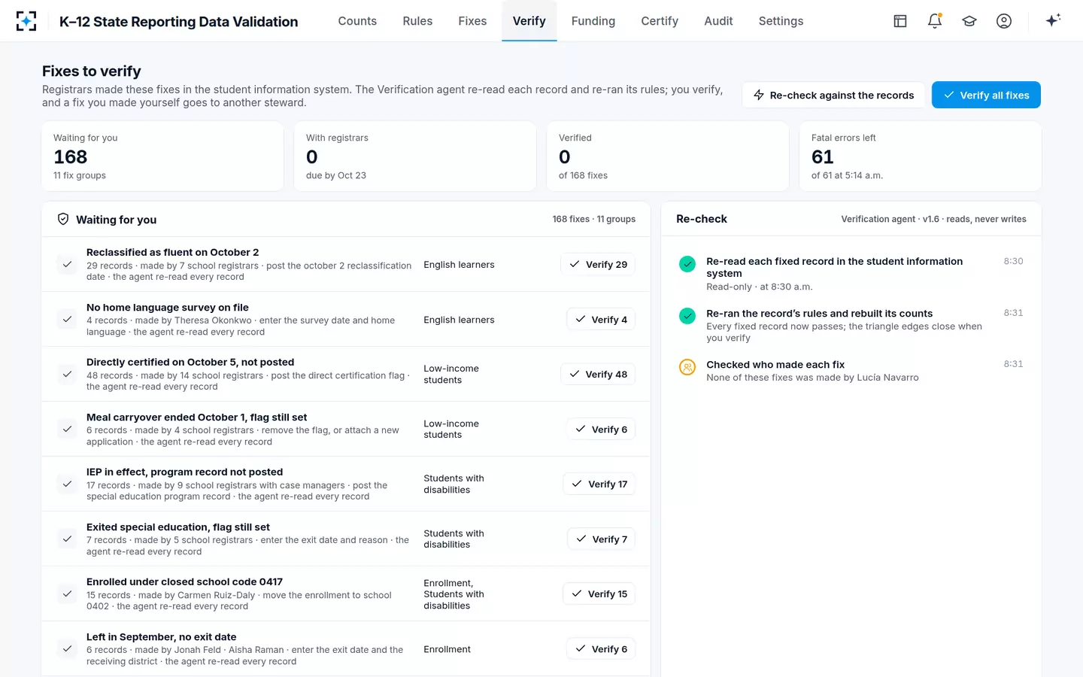The width and height of the screenshot is (1083, 677).
Task: Click the green check beside 'Re-read each fixed record'
Action: (x=687, y=264)
